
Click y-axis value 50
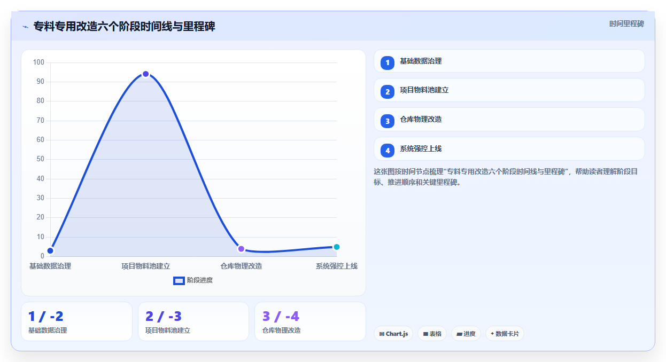tap(41, 159)
